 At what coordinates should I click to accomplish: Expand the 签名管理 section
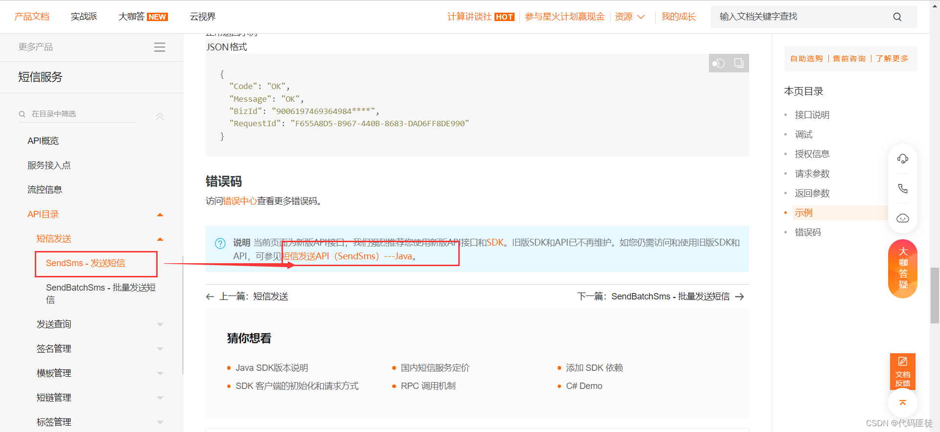click(160, 349)
